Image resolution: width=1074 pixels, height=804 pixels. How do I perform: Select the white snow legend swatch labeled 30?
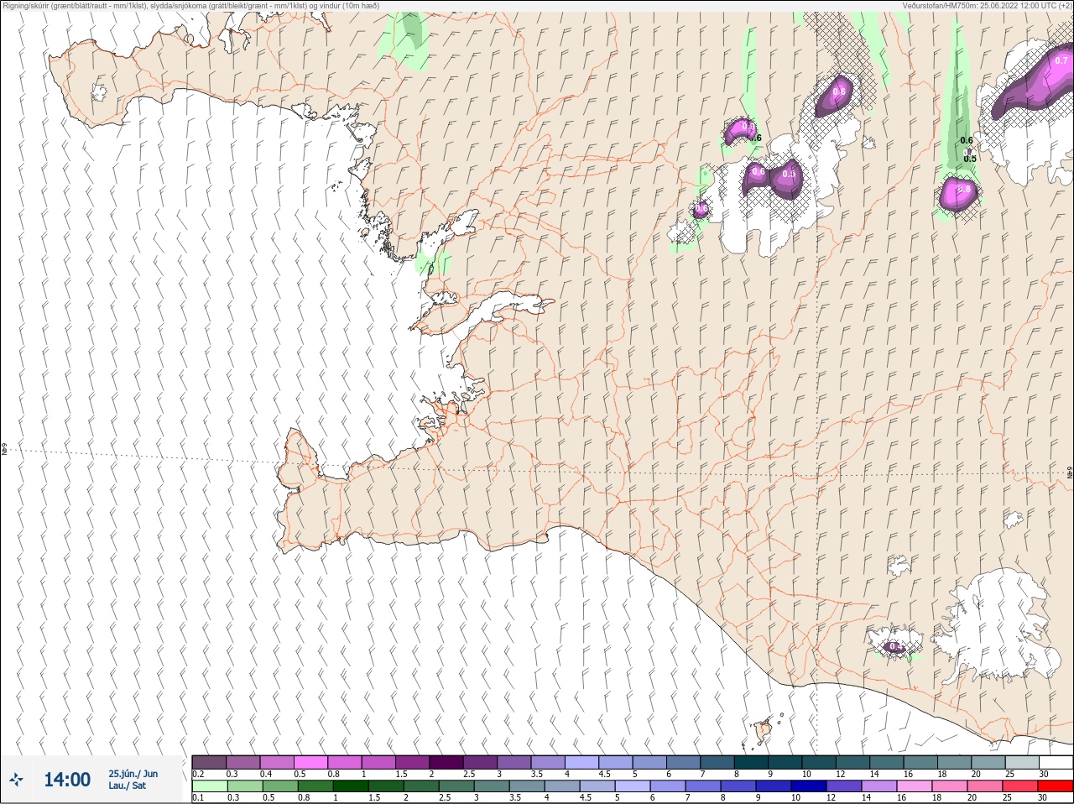coord(1056,762)
